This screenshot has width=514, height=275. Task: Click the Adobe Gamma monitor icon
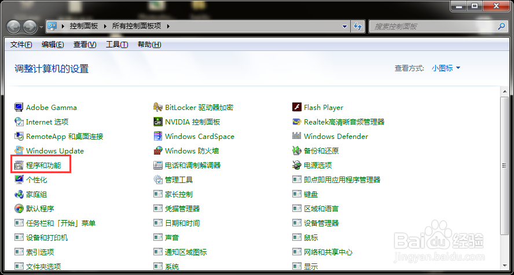click(19, 107)
